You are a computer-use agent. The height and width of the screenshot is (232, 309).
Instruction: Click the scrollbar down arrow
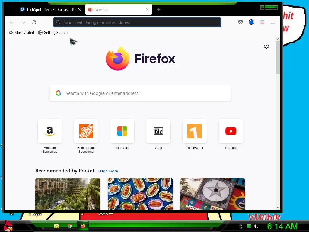278,207
